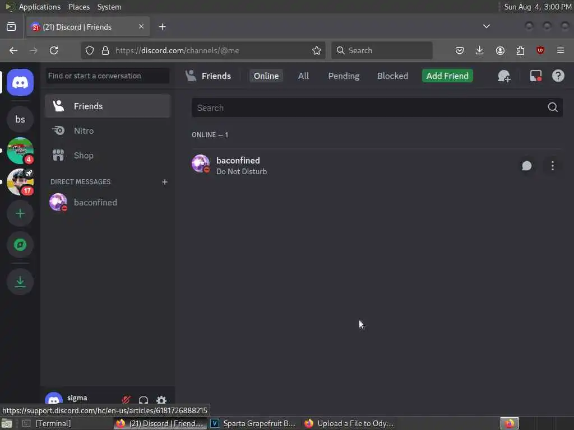Open Firefox account icon

[500, 50]
